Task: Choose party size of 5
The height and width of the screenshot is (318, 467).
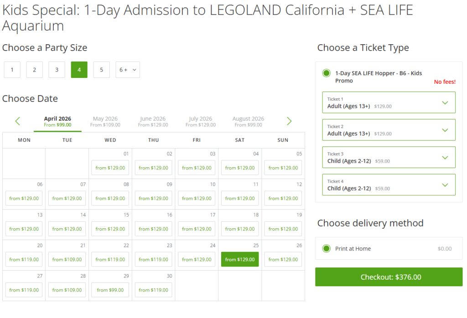Action: click(x=101, y=70)
